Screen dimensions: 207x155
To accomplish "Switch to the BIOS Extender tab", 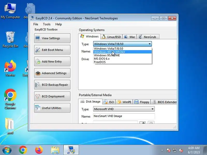I will (x=164, y=102).
